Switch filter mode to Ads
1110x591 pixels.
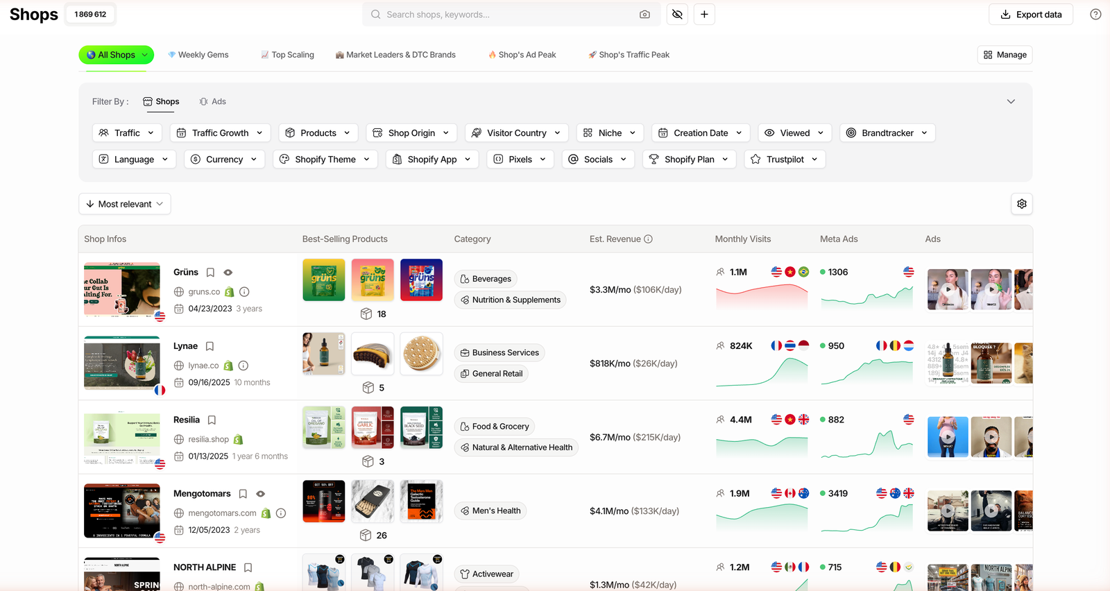pos(212,102)
